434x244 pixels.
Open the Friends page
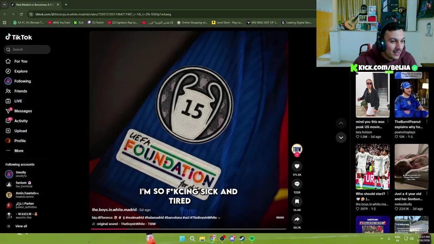21,91
